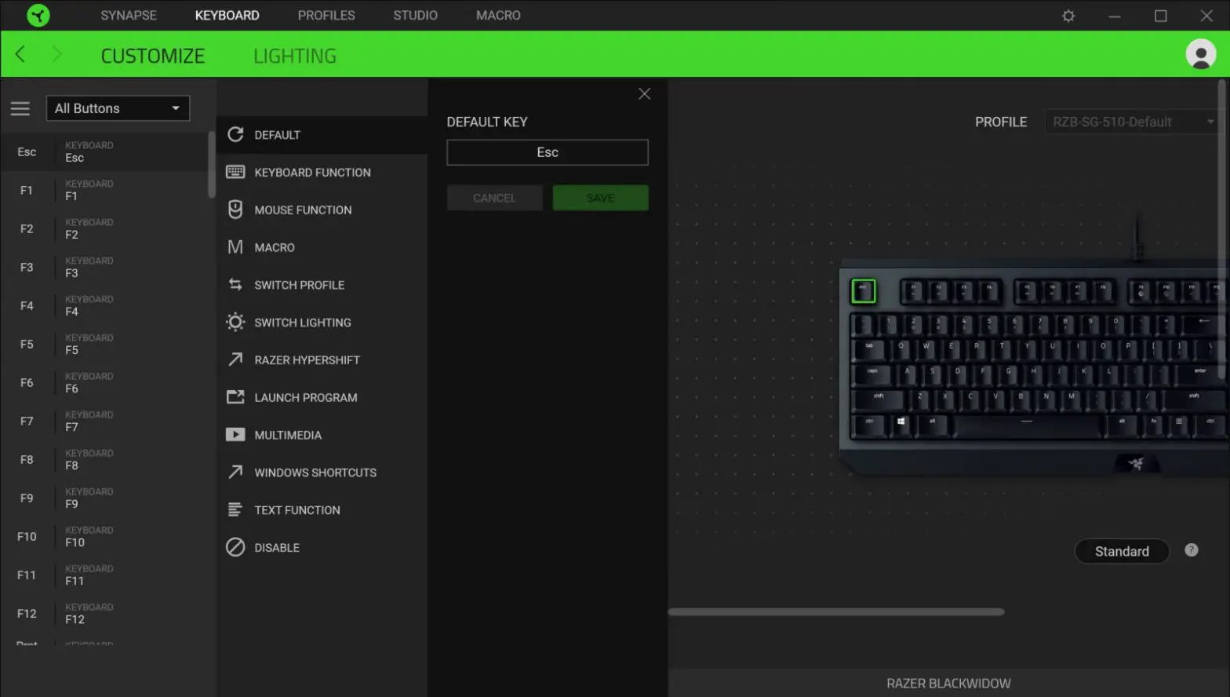
Task: Select Mouse Function option
Action: pos(322,210)
